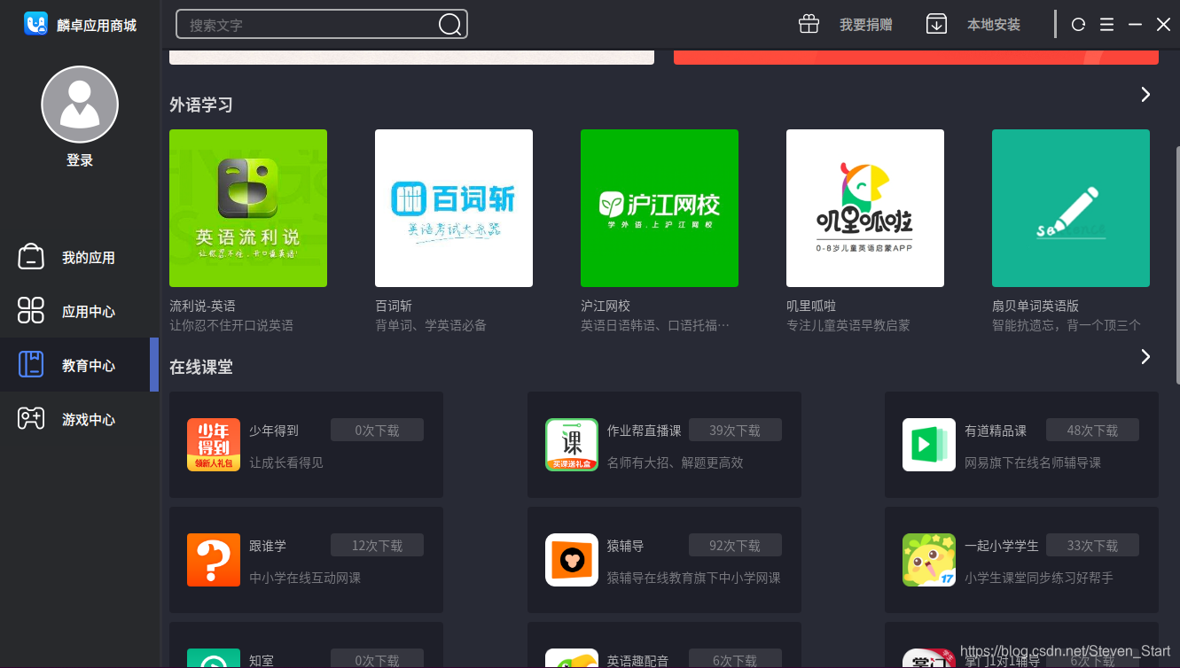
Task: Click the vertical scrollbar on right
Action: 1176,266
